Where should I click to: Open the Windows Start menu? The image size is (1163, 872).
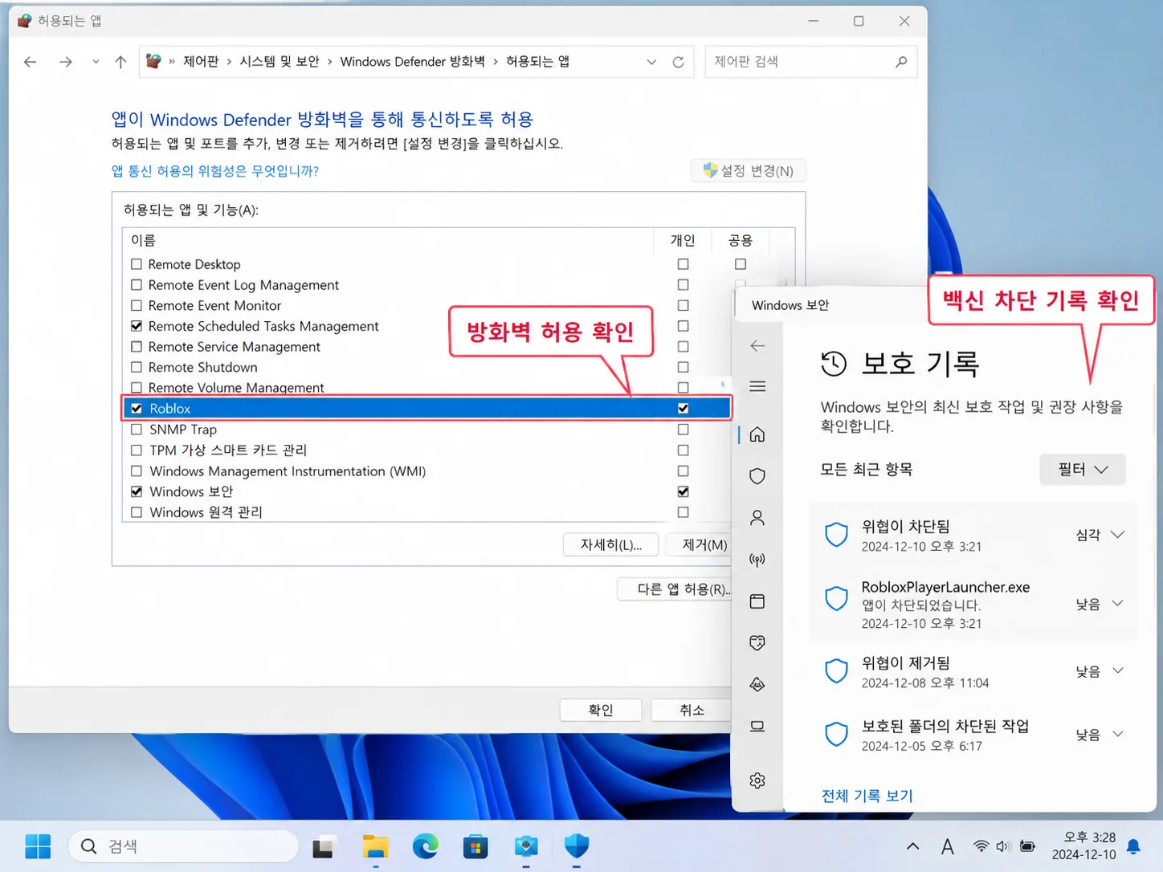pyautogui.click(x=38, y=846)
